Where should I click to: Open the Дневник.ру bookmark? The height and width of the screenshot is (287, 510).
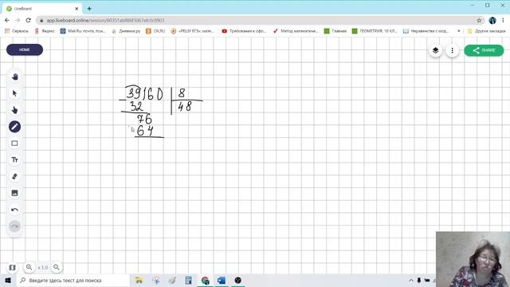[x=126, y=31]
